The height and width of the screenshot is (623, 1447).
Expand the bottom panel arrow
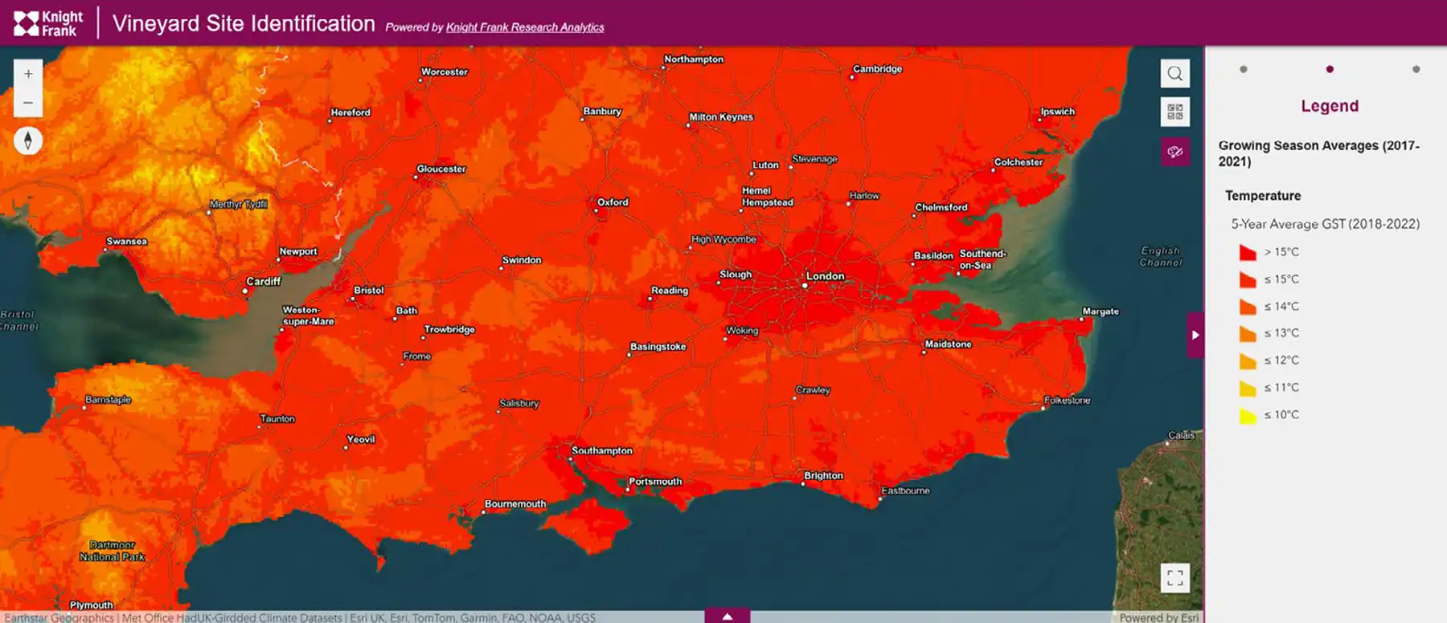pyautogui.click(x=728, y=616)
